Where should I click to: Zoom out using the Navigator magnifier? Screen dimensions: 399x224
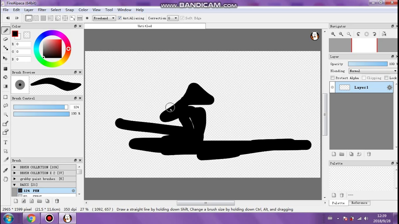pyautogui.click(x=341, y=34)
